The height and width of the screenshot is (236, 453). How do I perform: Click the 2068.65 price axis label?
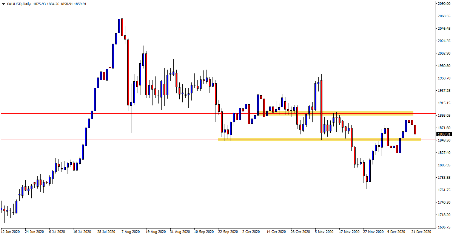[x=444, y=16]
